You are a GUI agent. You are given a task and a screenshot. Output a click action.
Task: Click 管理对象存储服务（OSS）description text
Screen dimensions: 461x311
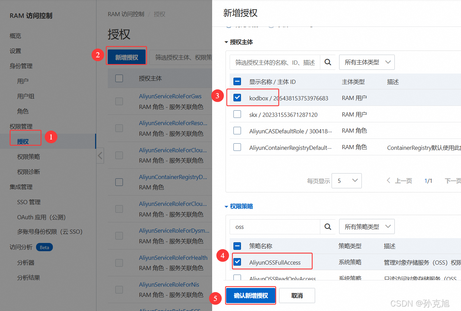(422, 263)
